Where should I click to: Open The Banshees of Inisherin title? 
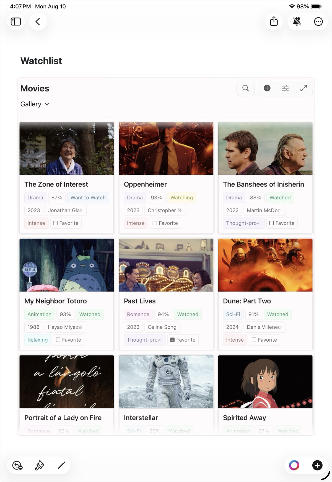click(263, 184)
